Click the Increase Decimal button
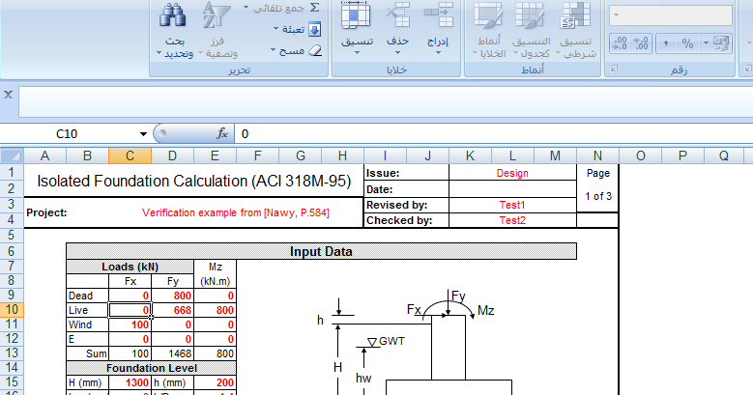This screenshot has width=753, height=395. point(641,43)
